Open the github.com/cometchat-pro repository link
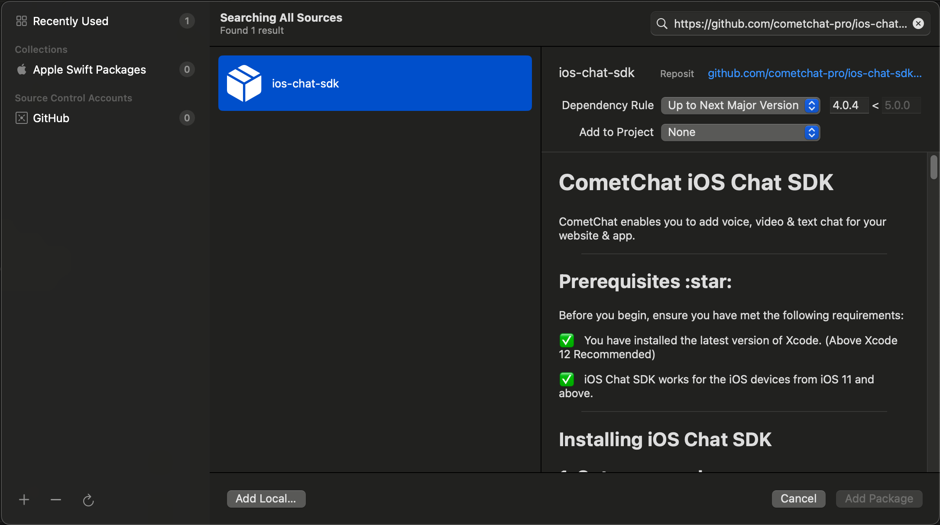The image size is (940, 525). [814, 73]
